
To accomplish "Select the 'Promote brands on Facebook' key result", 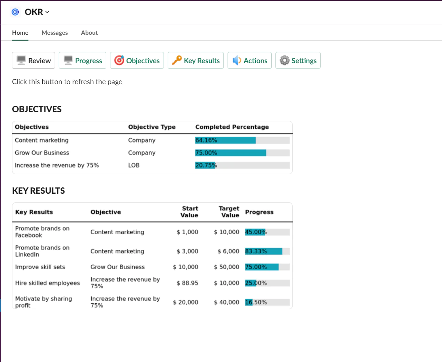I will [x=42, y=232].
